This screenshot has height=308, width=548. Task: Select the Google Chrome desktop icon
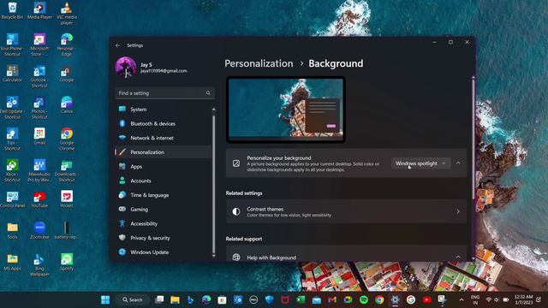click(67, 139)
